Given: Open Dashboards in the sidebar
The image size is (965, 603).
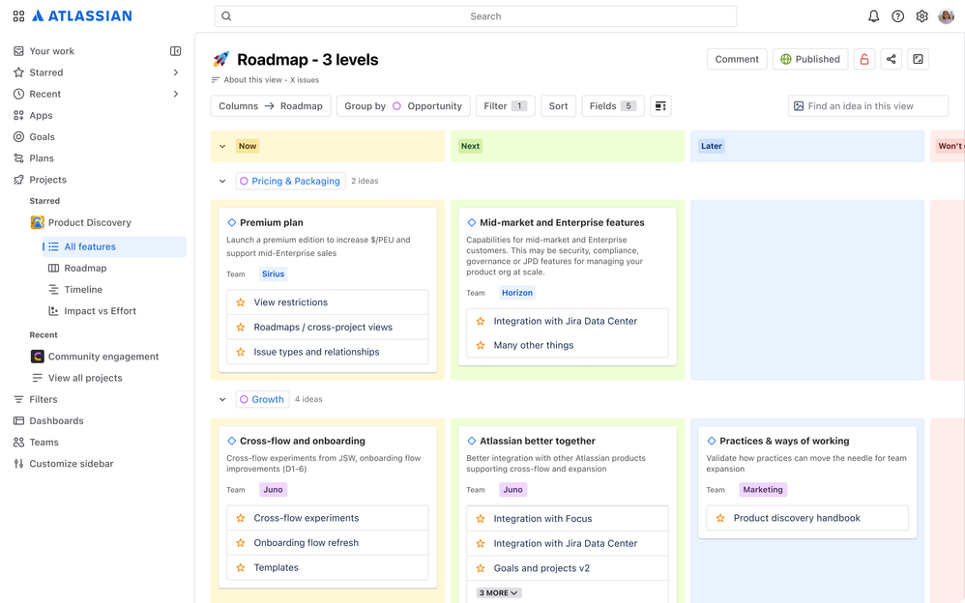Looking at the screenshot, I should pos(56,421).
